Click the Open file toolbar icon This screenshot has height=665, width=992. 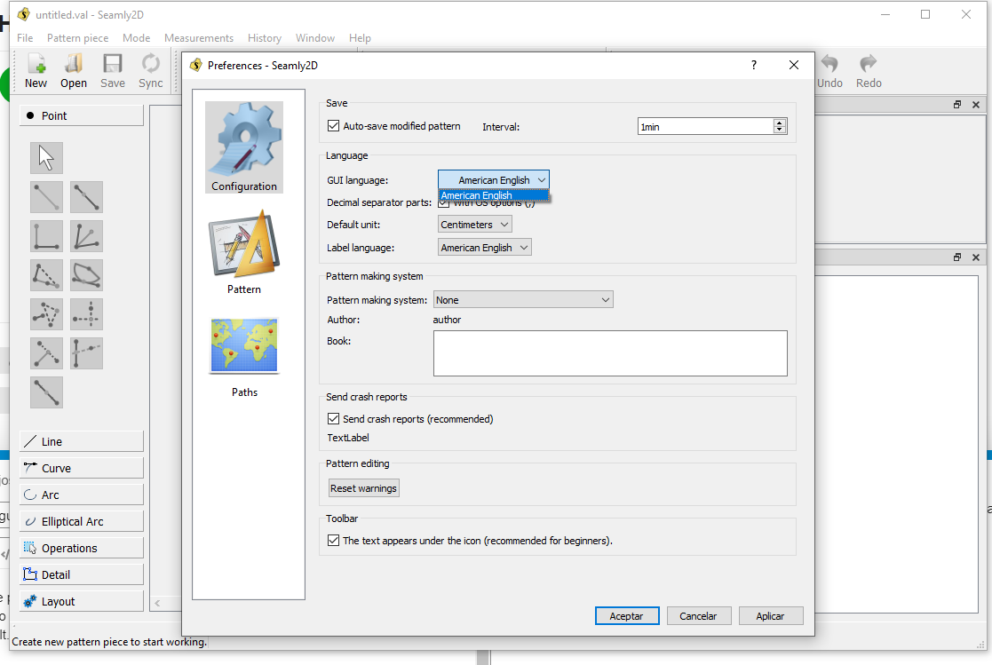pyautogui.click(x=74, y=70)
